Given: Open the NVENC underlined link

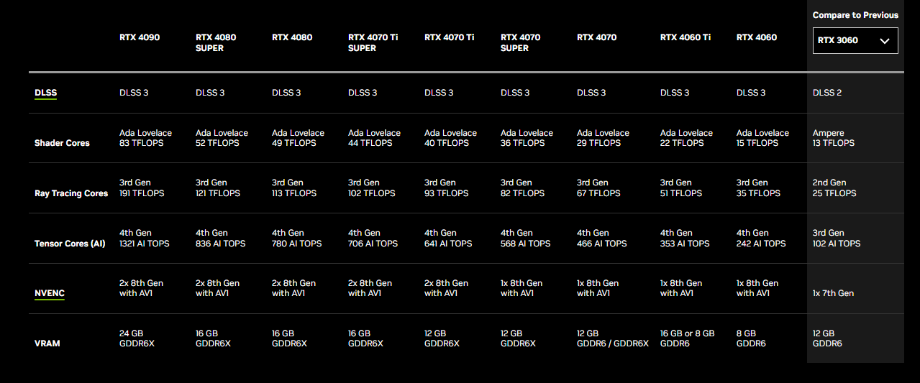Looking at the screenshot, I should click(50, 293).
